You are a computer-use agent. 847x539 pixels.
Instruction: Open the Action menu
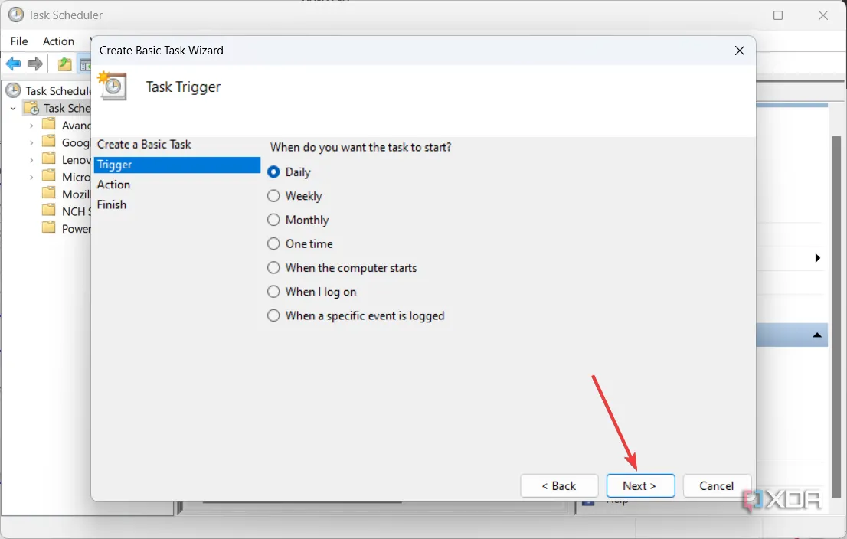(x=58, y=41)
